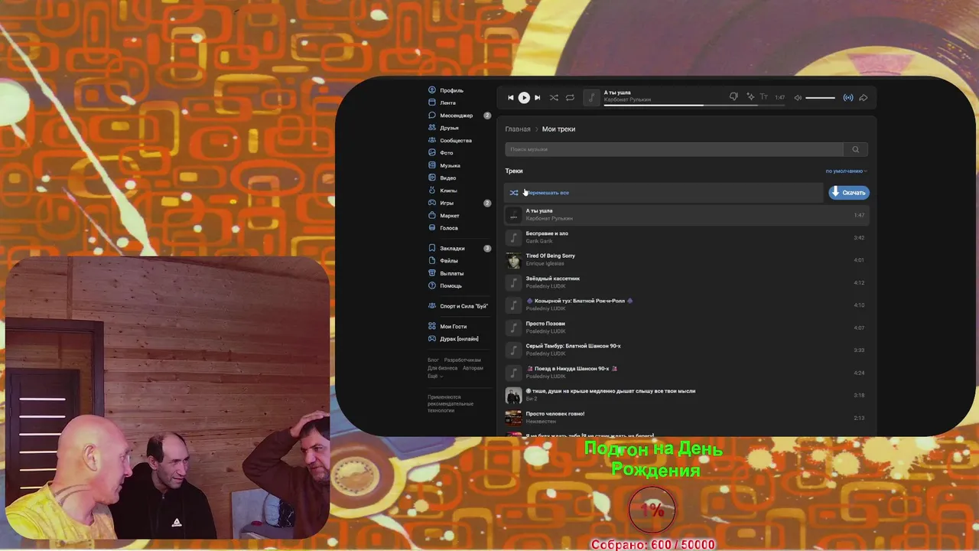Click the broadcast status icon in player
This screenshot has height=551, width=979.
[847, 97]
